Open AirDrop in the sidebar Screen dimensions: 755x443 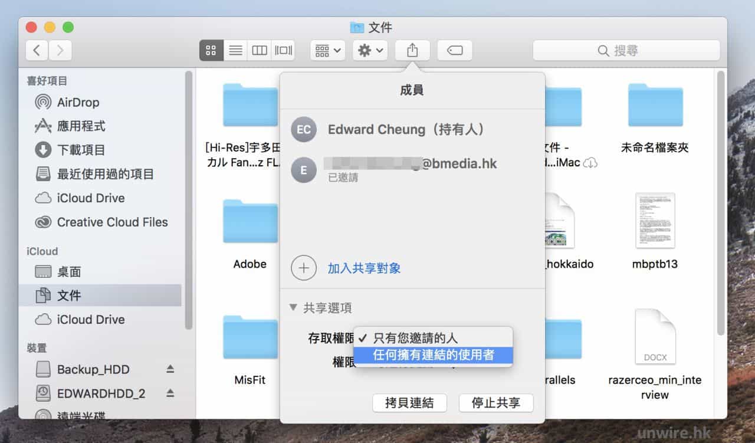(78, 103)
